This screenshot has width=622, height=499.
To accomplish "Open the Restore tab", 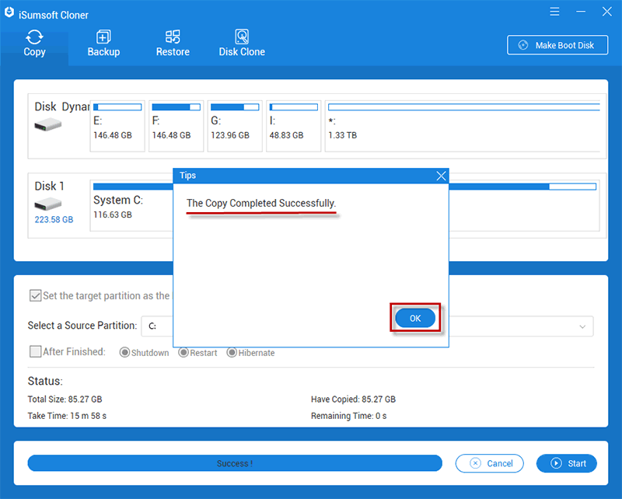I will 173,44.
